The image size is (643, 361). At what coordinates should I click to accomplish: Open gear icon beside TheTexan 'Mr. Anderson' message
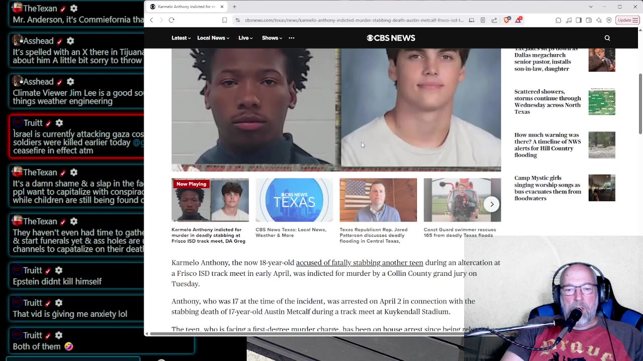click(74, 9)
